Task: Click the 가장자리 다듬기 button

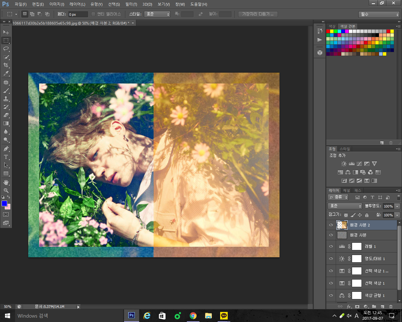Action: click(x=258, y=14)
